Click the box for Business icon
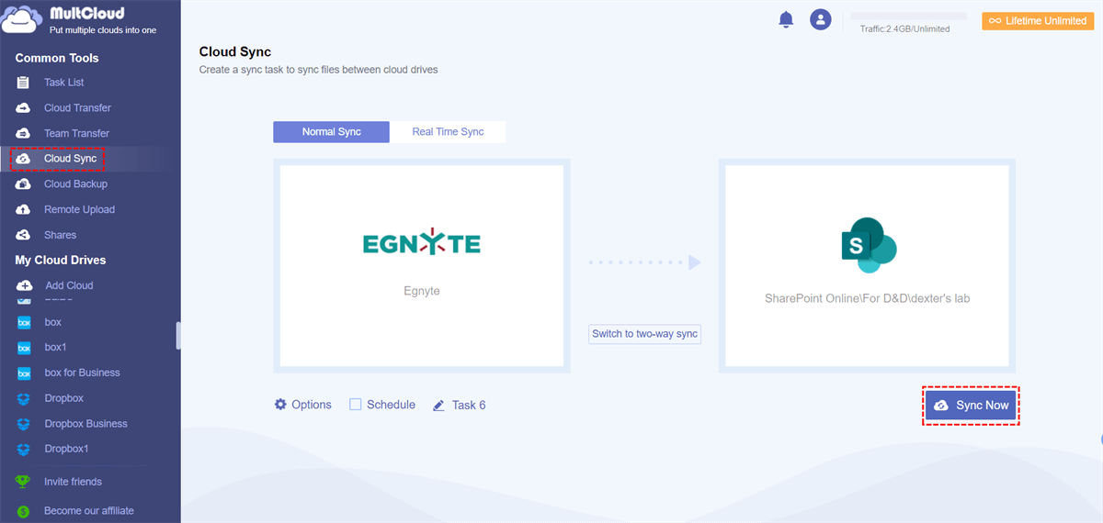Viewport: 1103px width, 523px height. click(x=24, y=373)
